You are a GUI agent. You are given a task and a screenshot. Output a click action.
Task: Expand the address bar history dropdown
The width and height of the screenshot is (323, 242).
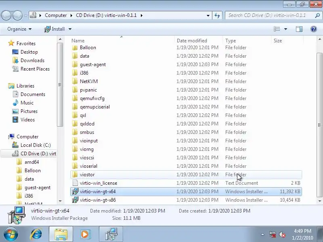pos(208,15)
